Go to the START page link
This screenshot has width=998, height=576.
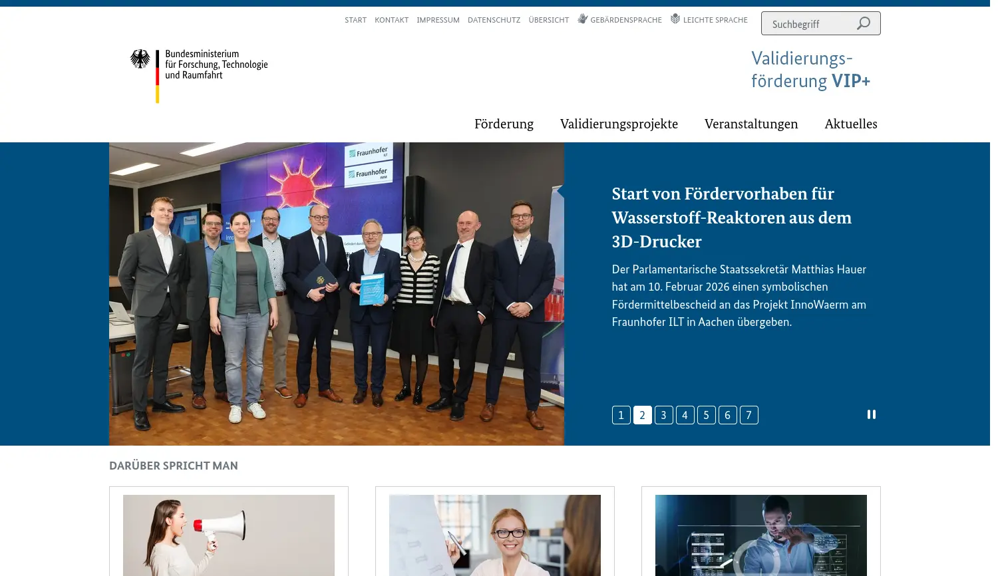(x=355, y=20)
